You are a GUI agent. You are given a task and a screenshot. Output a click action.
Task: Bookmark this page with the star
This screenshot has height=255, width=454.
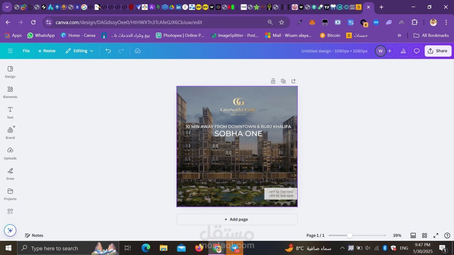282,22
